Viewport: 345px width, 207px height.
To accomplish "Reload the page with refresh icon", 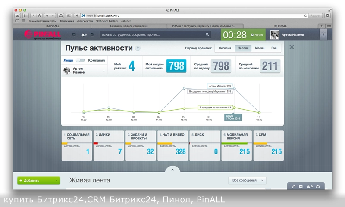I will (x=305, y=15).
